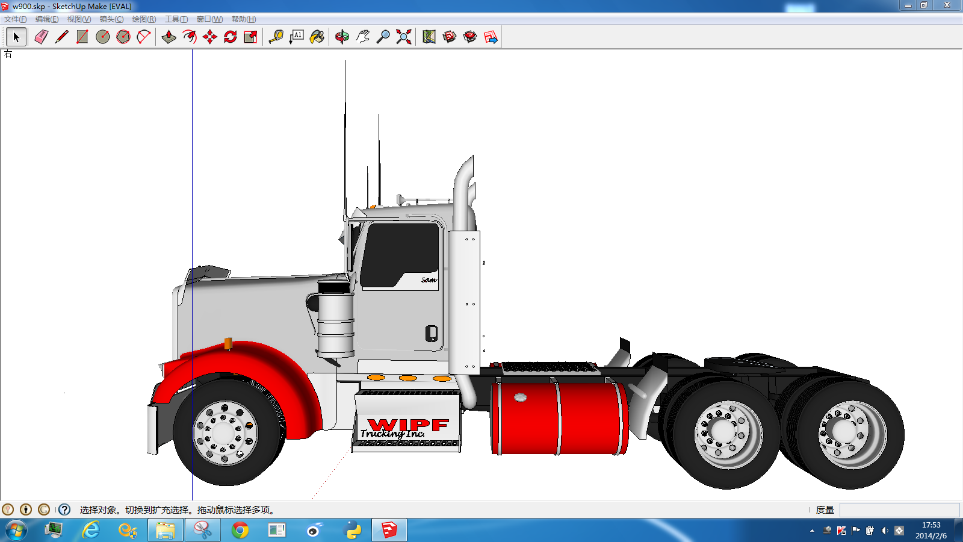Image resolution: width=963 pixels, height=542 pixels.
Task: Open Google Chrome from the taskbar
Action: coord(240,531)
